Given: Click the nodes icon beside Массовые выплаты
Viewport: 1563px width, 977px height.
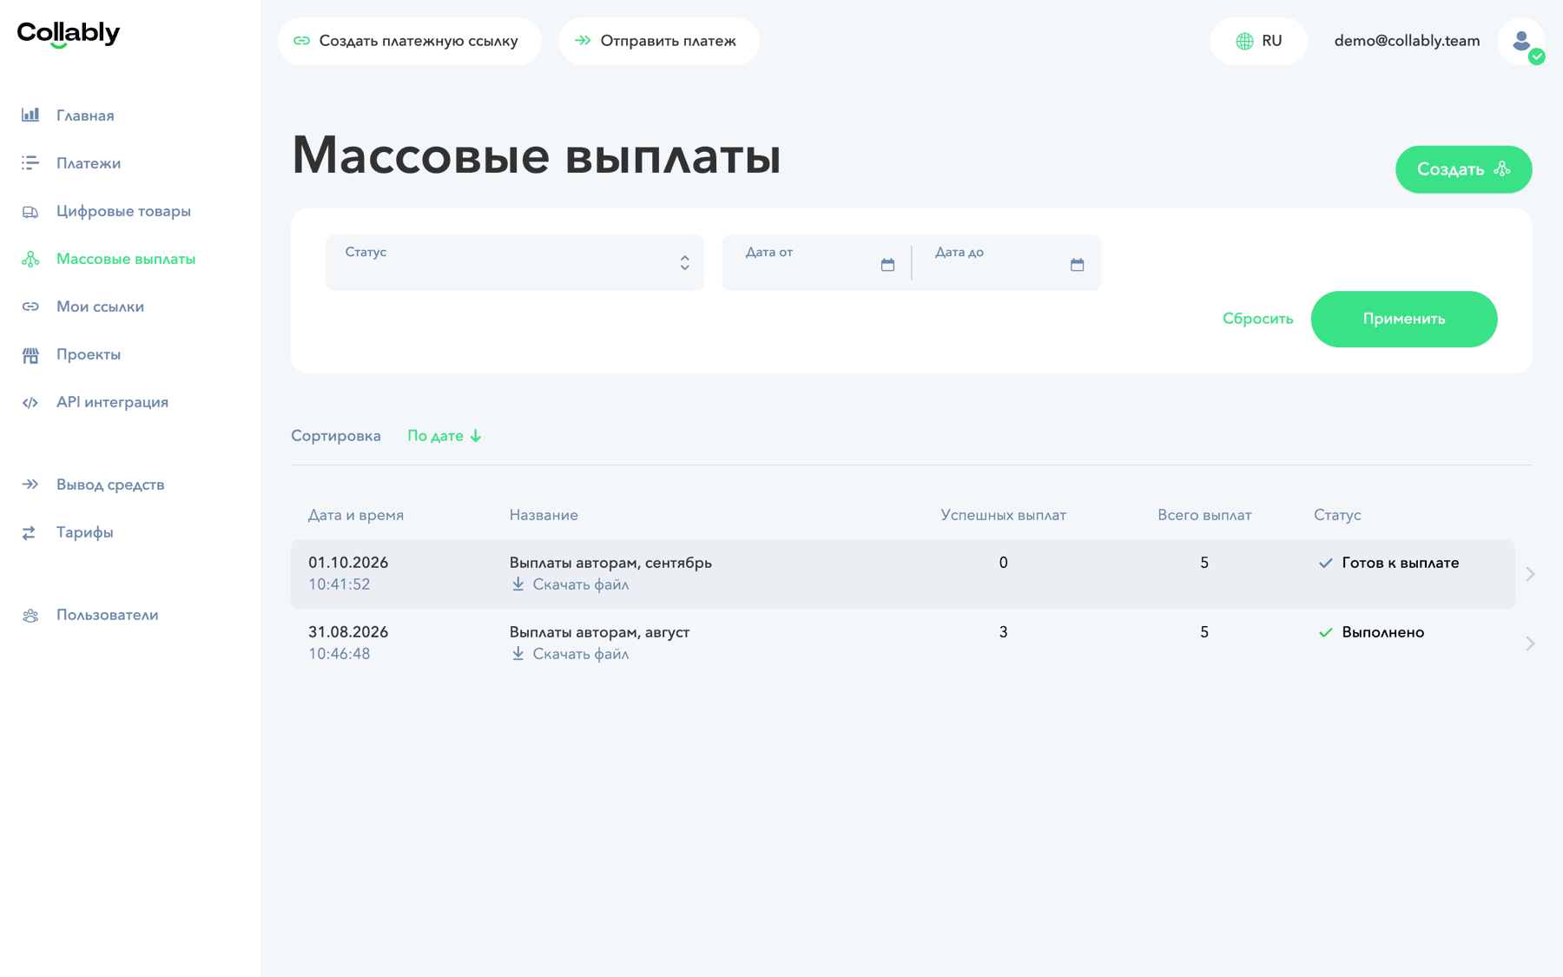Looking at the screenshot, I should click(30, 259).
